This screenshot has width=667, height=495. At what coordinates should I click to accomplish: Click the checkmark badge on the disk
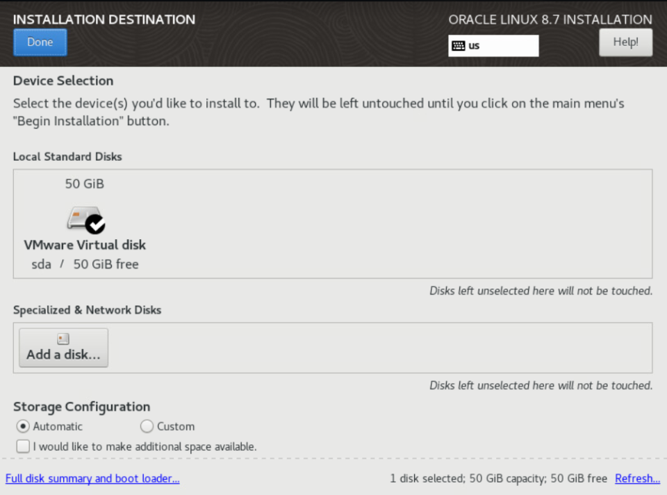point(95,224)
